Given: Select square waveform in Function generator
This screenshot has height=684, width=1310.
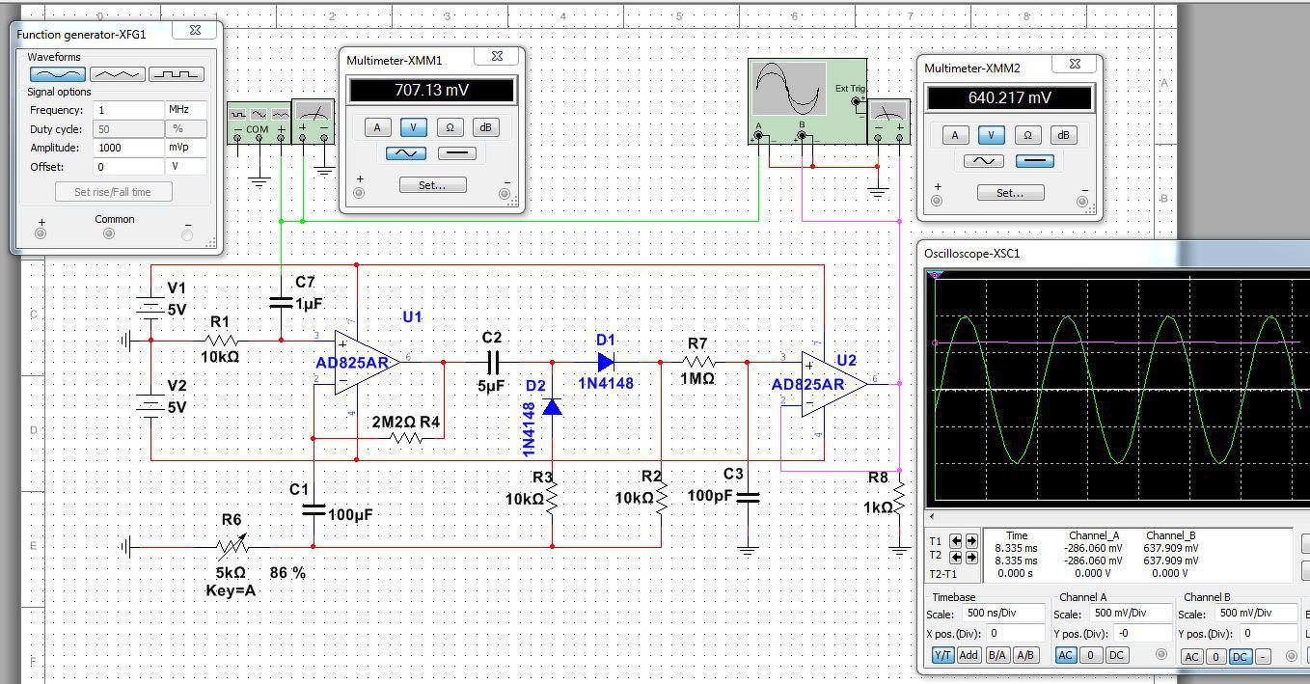Looking at the screenshot, I should click(177, 73).
